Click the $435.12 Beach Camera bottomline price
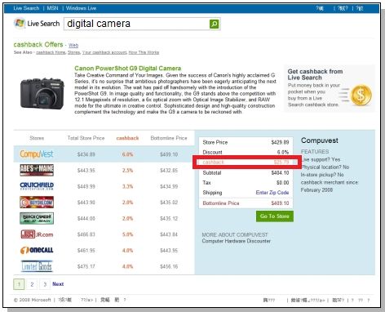The image size is (385, 312). [169, 218]
